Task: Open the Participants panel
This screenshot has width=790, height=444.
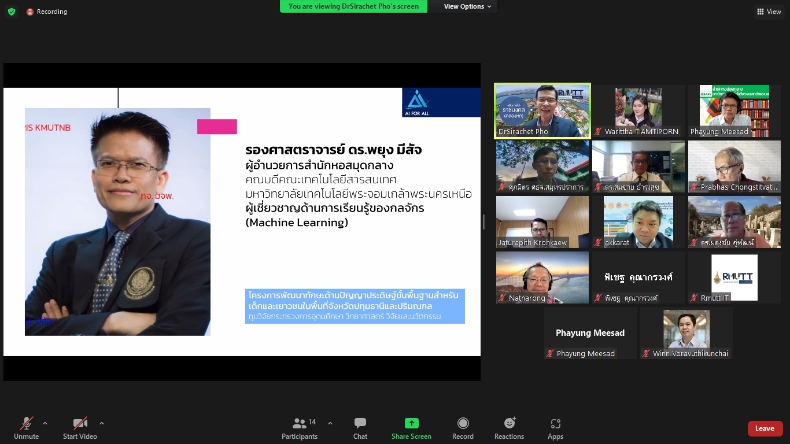Action: tap(300, 428)
